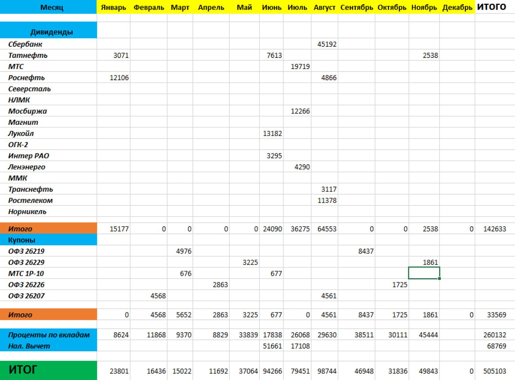Click the Норникель row label

pos(27,211)
